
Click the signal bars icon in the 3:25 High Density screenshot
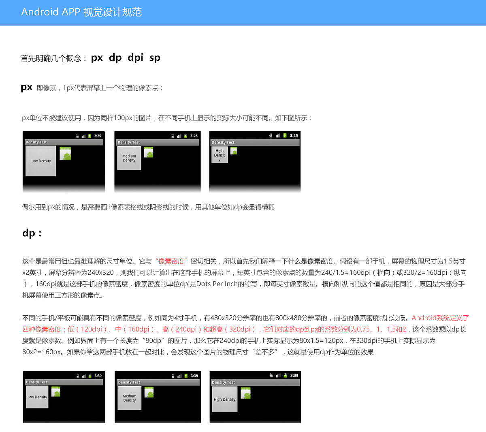coord(278,136)
